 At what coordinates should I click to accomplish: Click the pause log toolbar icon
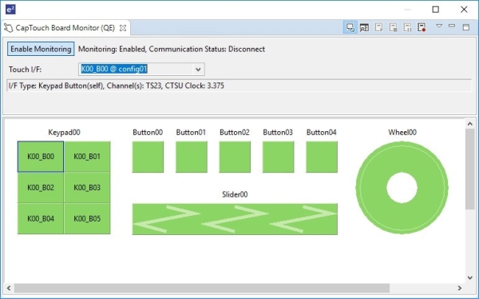click(x=407, y=27)
